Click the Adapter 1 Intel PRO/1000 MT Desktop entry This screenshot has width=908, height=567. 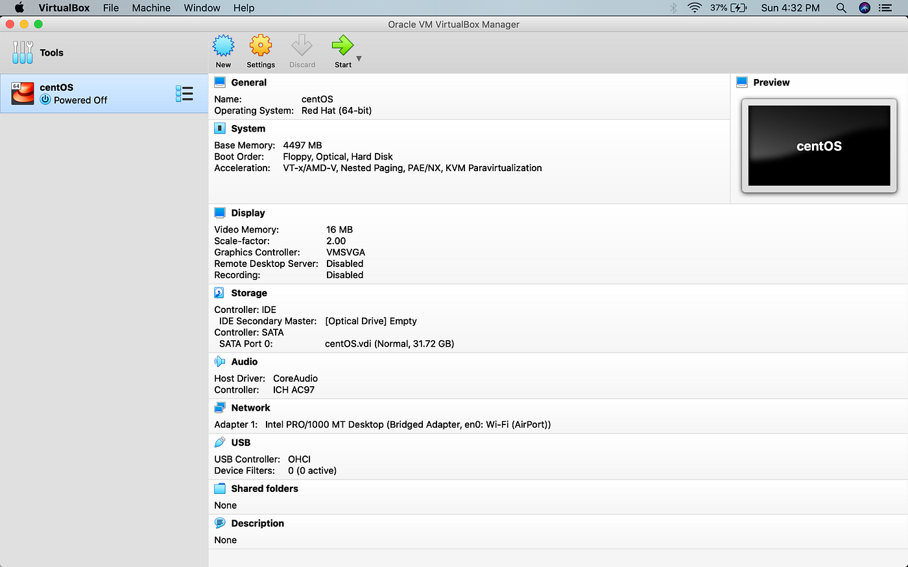(408, 424)
